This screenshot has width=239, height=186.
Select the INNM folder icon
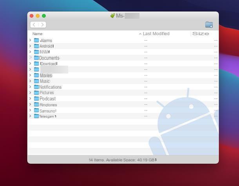36,52
